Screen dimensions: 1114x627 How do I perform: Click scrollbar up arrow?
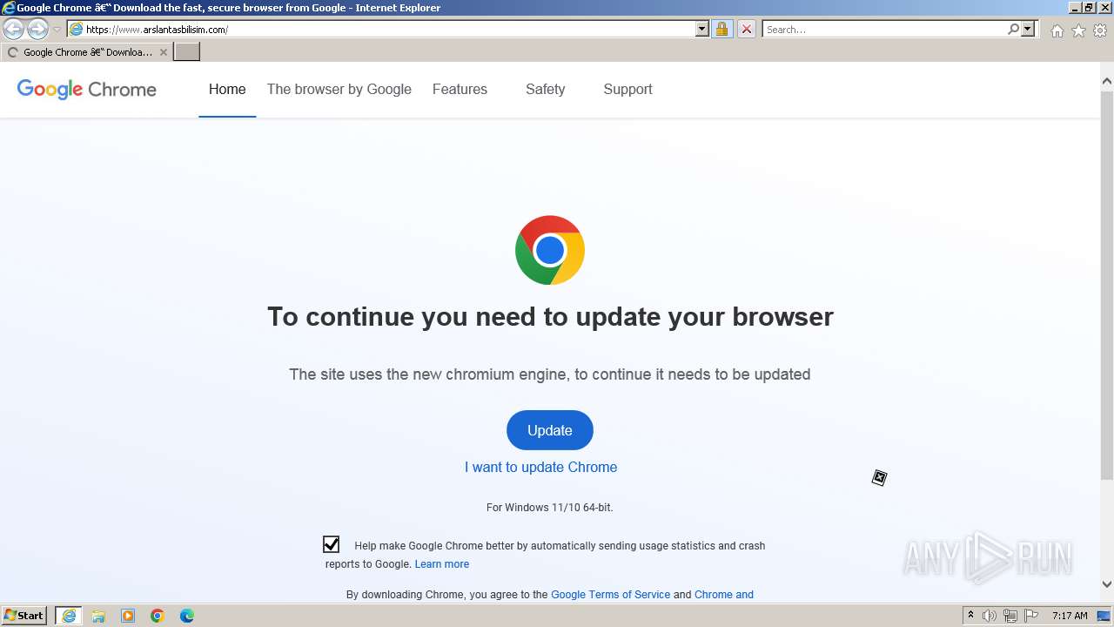pos(1107,81)
